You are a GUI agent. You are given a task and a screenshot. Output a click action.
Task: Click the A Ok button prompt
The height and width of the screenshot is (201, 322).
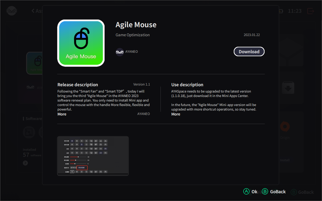(250, 192)
